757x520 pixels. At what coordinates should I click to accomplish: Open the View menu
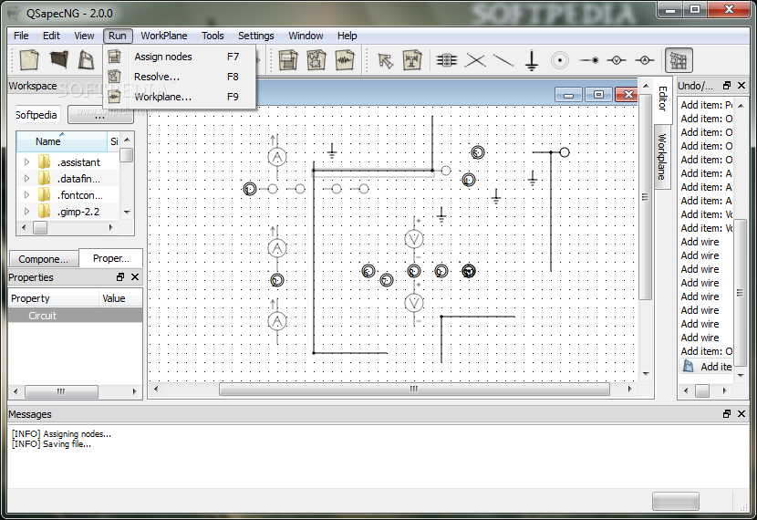tap(84, 36)
